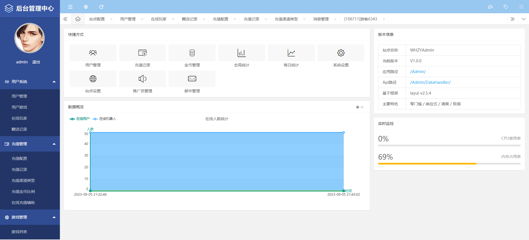Image resolution: width=529 pixels, height=240 pixels.
Task: Open the 推广员管理 speaker icon
Action: click(x=142, y=79)
